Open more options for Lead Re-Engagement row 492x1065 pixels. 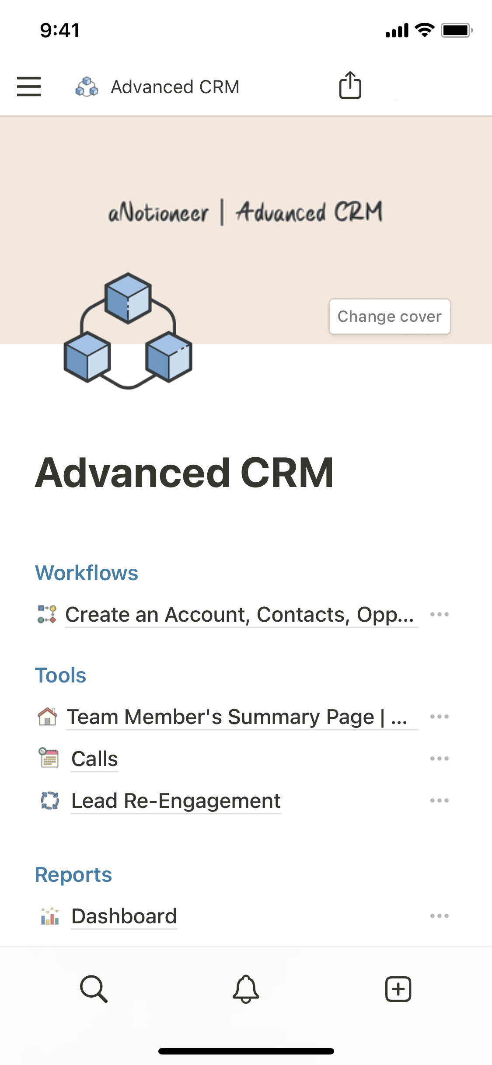tap(439, 800)
